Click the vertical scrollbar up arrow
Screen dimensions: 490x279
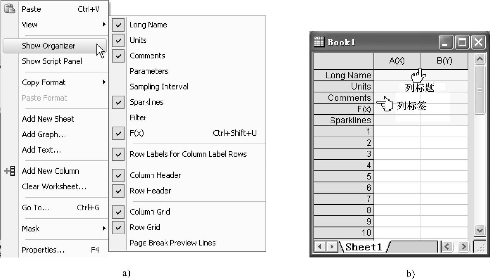(480, 59)
